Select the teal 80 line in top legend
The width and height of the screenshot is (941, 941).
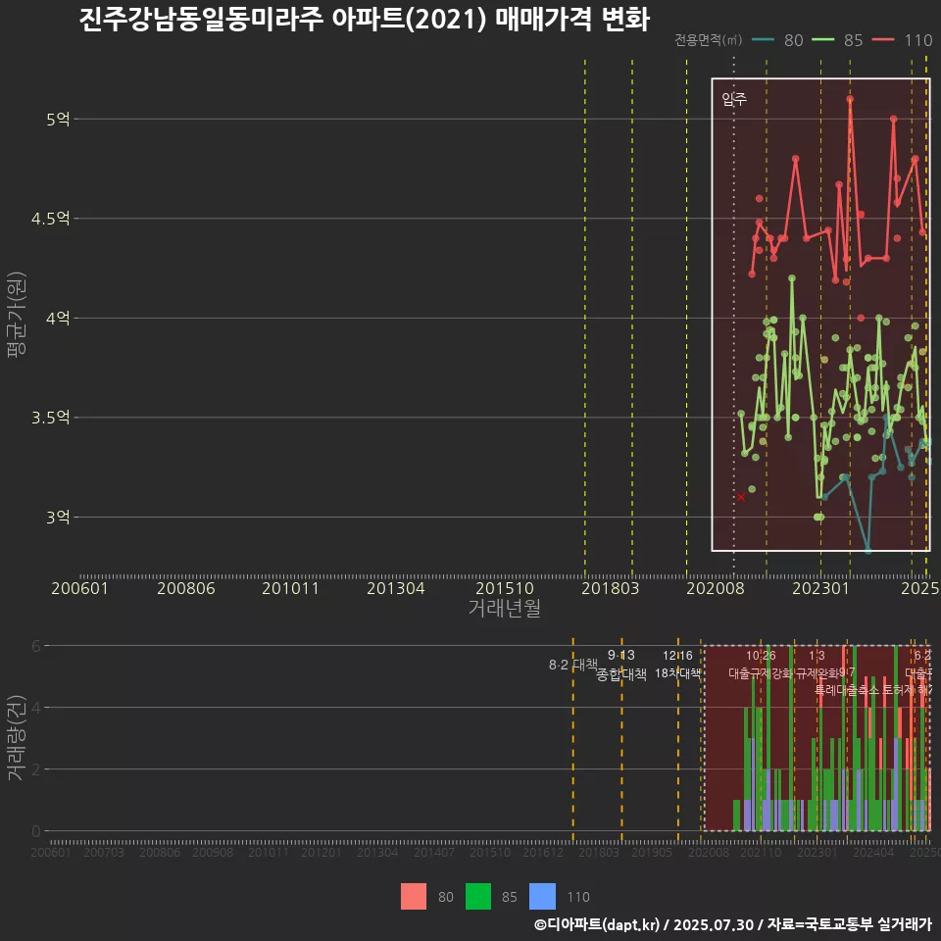coord(763,40)
